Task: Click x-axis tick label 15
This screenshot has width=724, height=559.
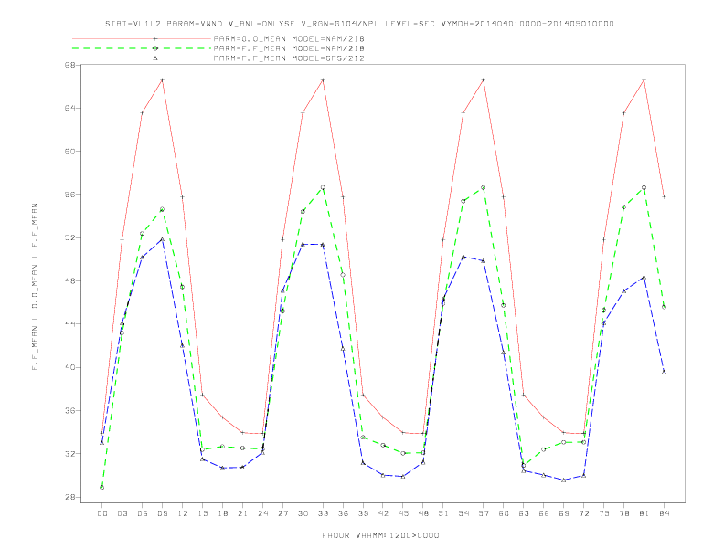Action: pos(202,513)
